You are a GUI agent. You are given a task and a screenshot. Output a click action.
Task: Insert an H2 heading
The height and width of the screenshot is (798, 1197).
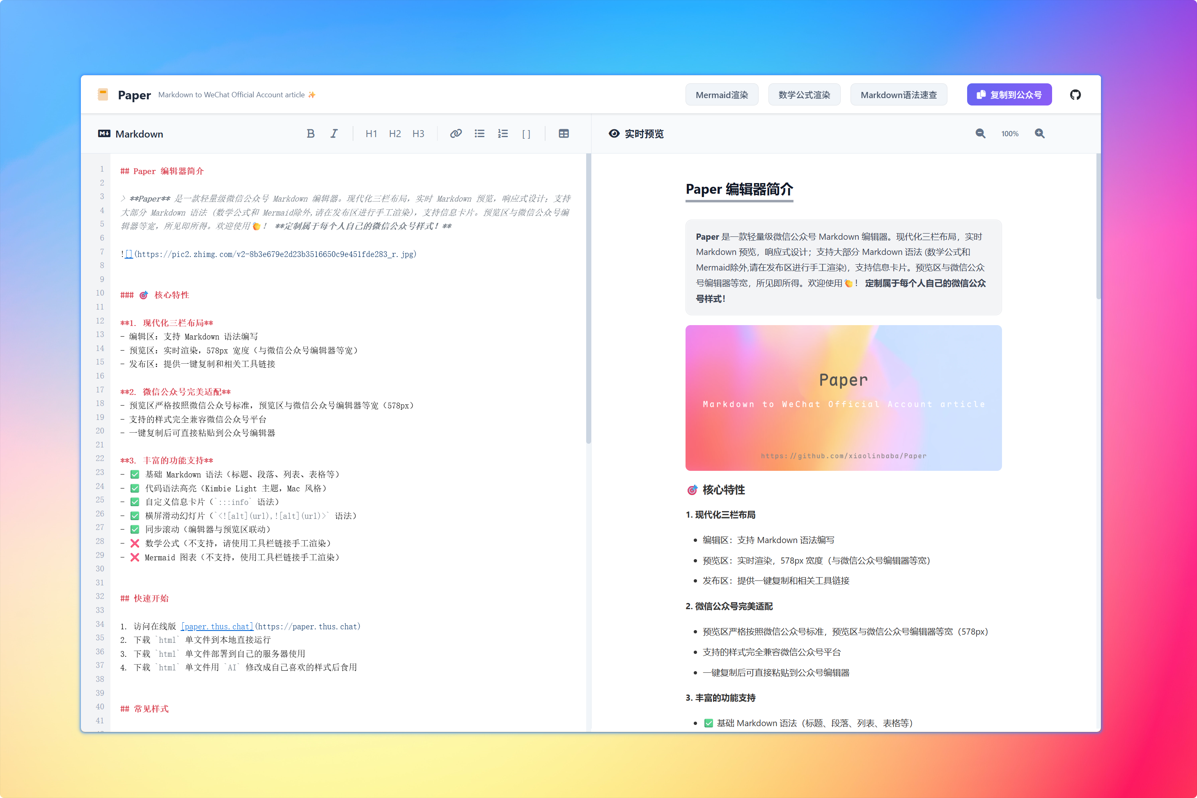(394, 134)
